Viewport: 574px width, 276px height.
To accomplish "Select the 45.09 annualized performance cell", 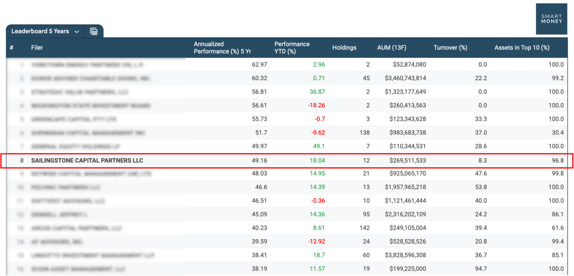I will pyautogui.click(x=259, y=215).
